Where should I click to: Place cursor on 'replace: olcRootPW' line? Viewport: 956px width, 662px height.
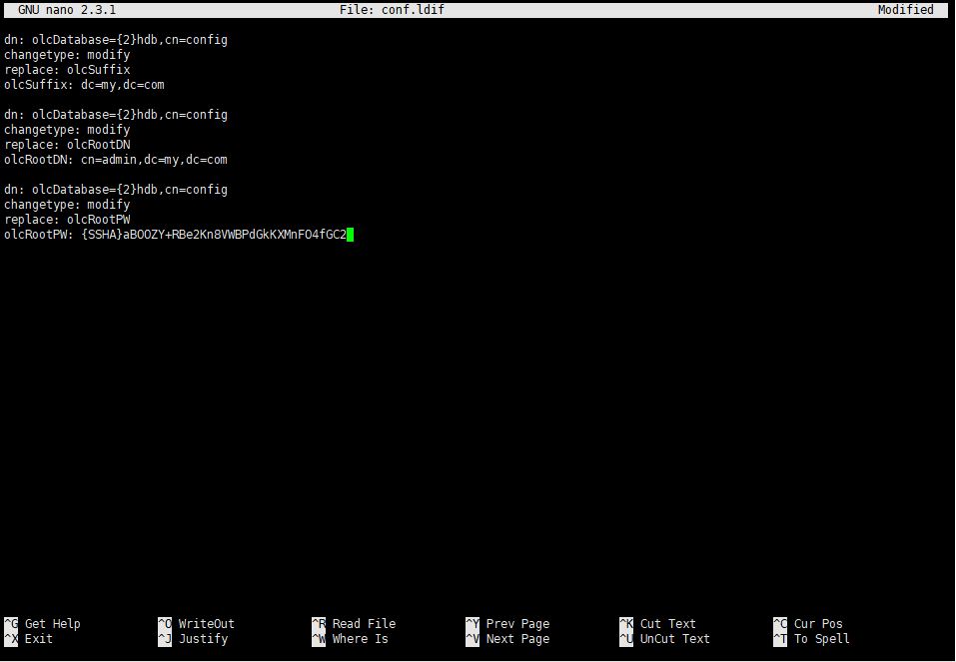coord(67,220)
